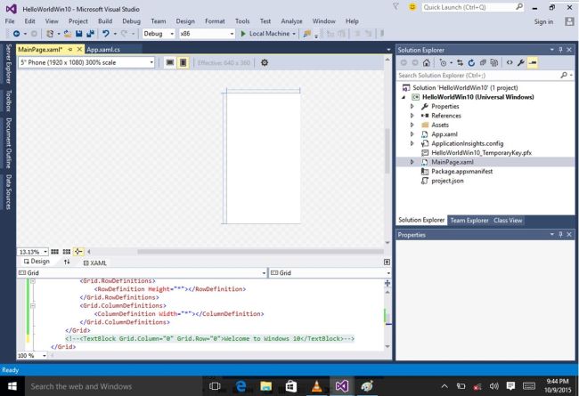
Task: Click the Quick Launch search box
Action: (473, 7)
